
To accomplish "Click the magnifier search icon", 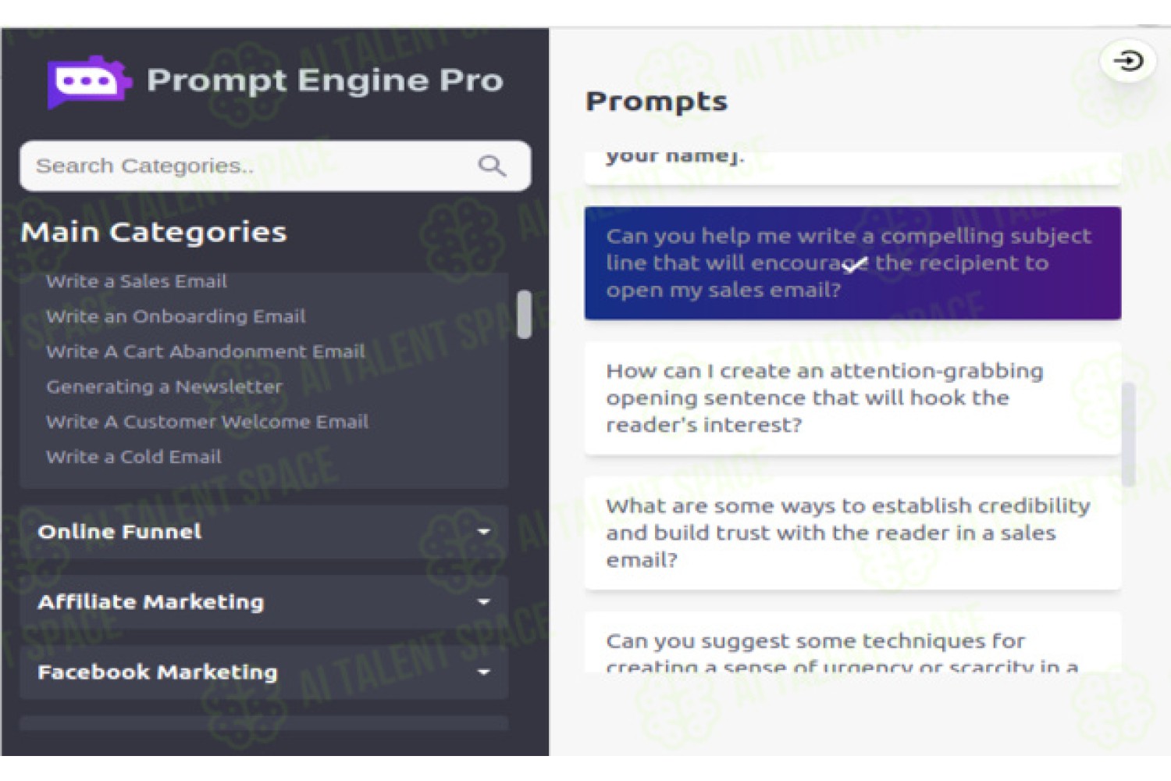I will 492,166.
